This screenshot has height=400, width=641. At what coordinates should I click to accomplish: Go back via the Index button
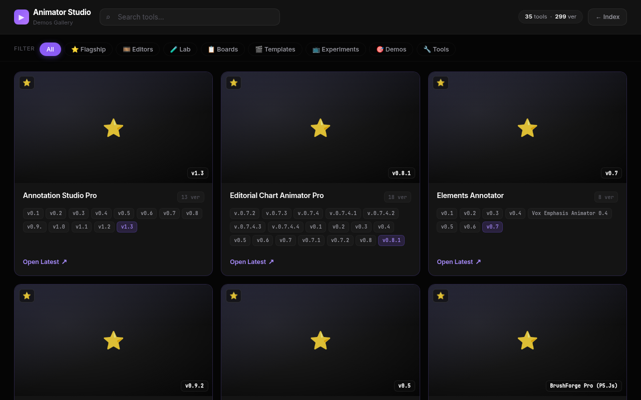click(607, 17)
